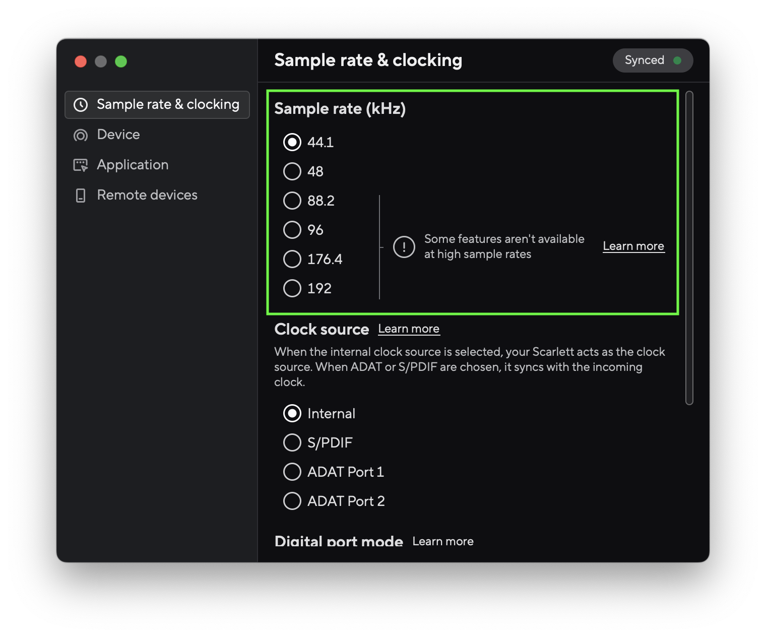
Task: Click Learn more about high sample rates
Action: 633,246
